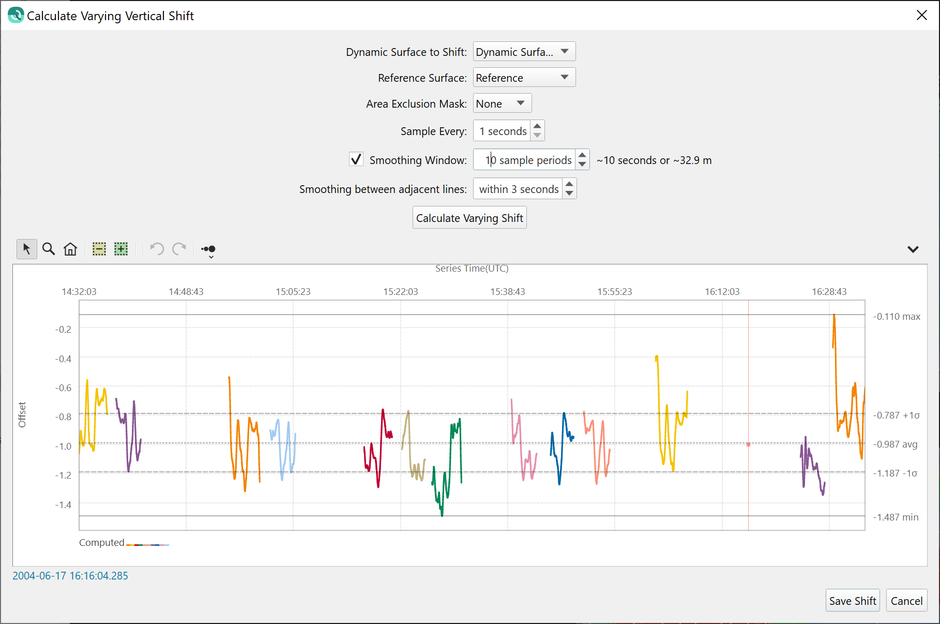This screenshot has height=624, width=940.
Task: Cancel the vertical shift dialog
Action: 906,601
